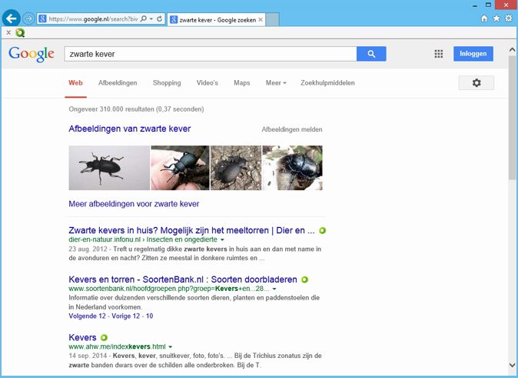Click green rating icon beside 'Zwarte kevers in huis'
Image resolution: width=518 pixels, height=378 pixels.
[323, 231]
